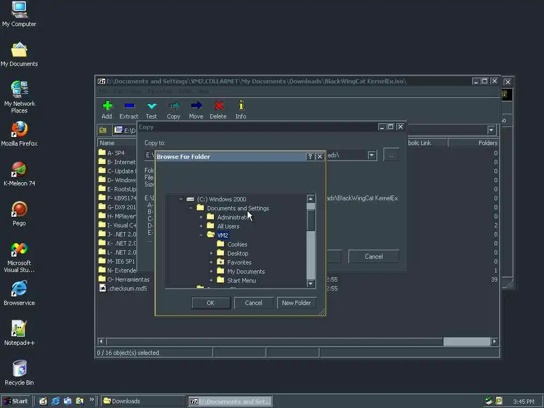Viewport: 544px width, 408px height.
Task: Launch Browservice desktop shortcut
Action: coord(19,293)
